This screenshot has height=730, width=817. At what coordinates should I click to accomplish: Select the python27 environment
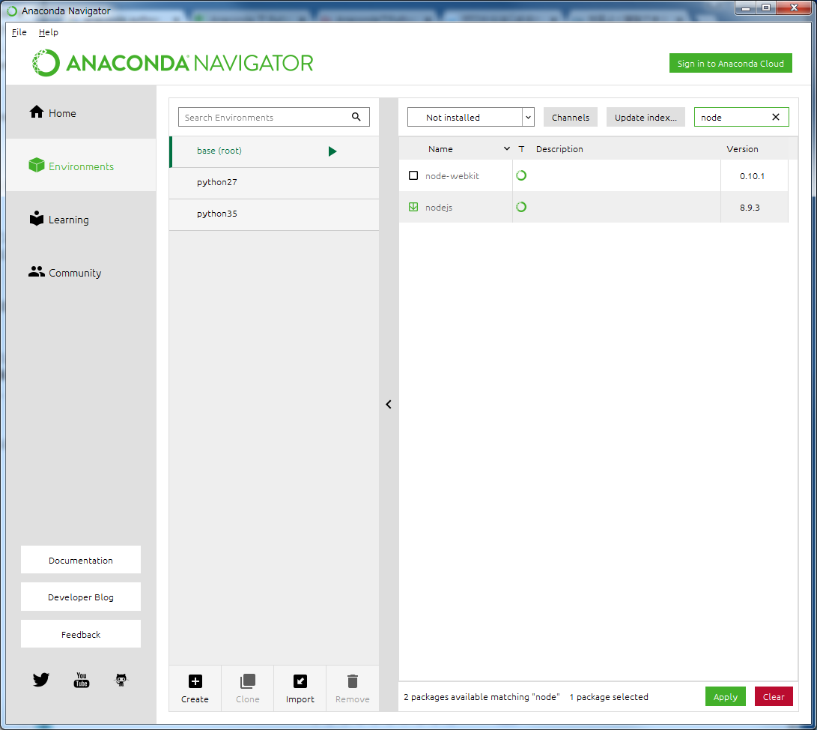coord(274,183)
